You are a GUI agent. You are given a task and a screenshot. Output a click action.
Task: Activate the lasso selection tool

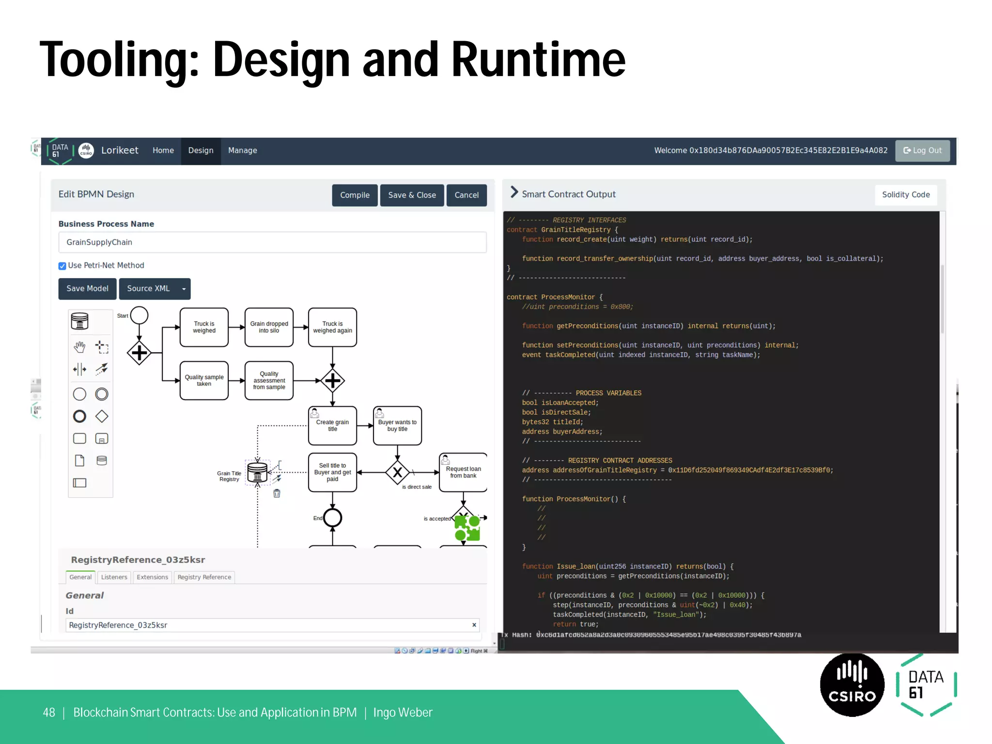pyautogui.click(x=102, y=347)
